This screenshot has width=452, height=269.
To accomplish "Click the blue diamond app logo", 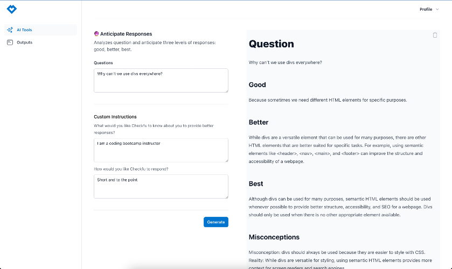I will coord(11,9).
